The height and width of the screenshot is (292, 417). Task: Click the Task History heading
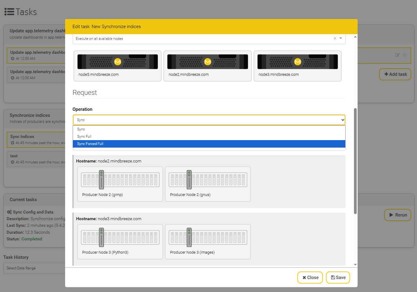16,257
